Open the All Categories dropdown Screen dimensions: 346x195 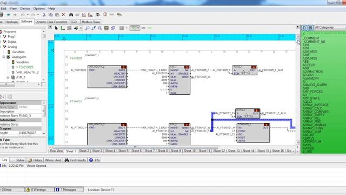pos(330,28)
